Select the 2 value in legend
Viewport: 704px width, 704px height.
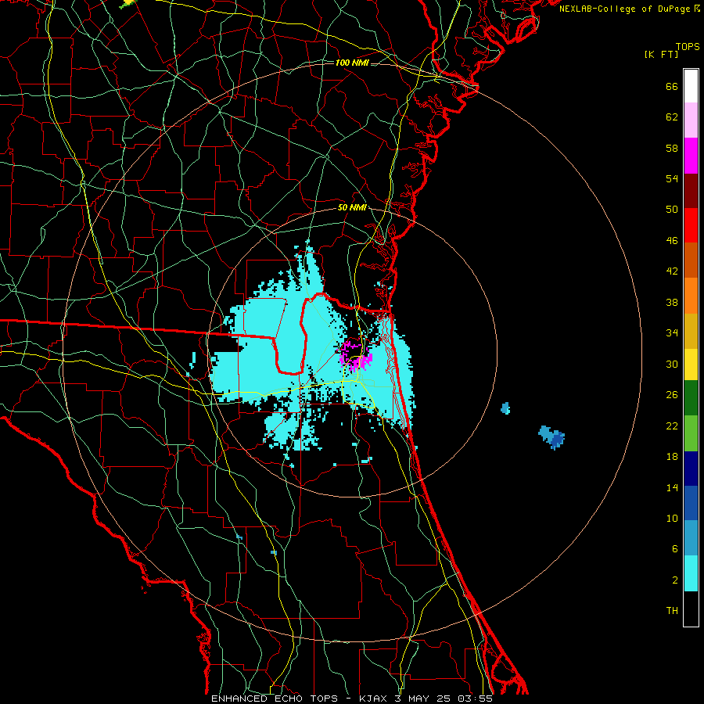coord(675,580)
